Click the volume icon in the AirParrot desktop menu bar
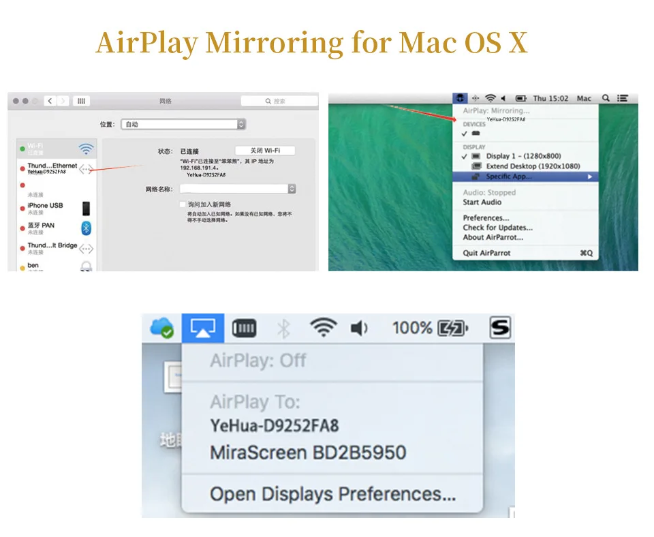The width and height of the screenshot is (654, 537). click(x=503, y=98)
